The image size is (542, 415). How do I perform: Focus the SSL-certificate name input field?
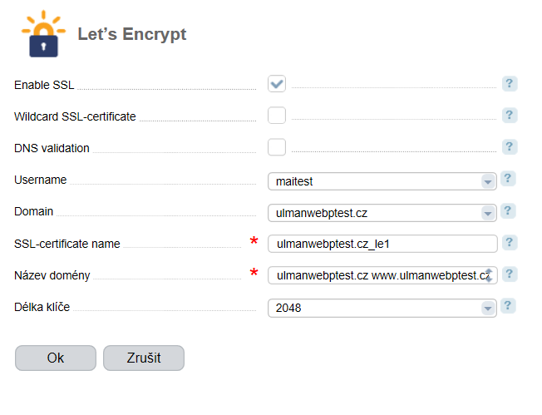382,244
